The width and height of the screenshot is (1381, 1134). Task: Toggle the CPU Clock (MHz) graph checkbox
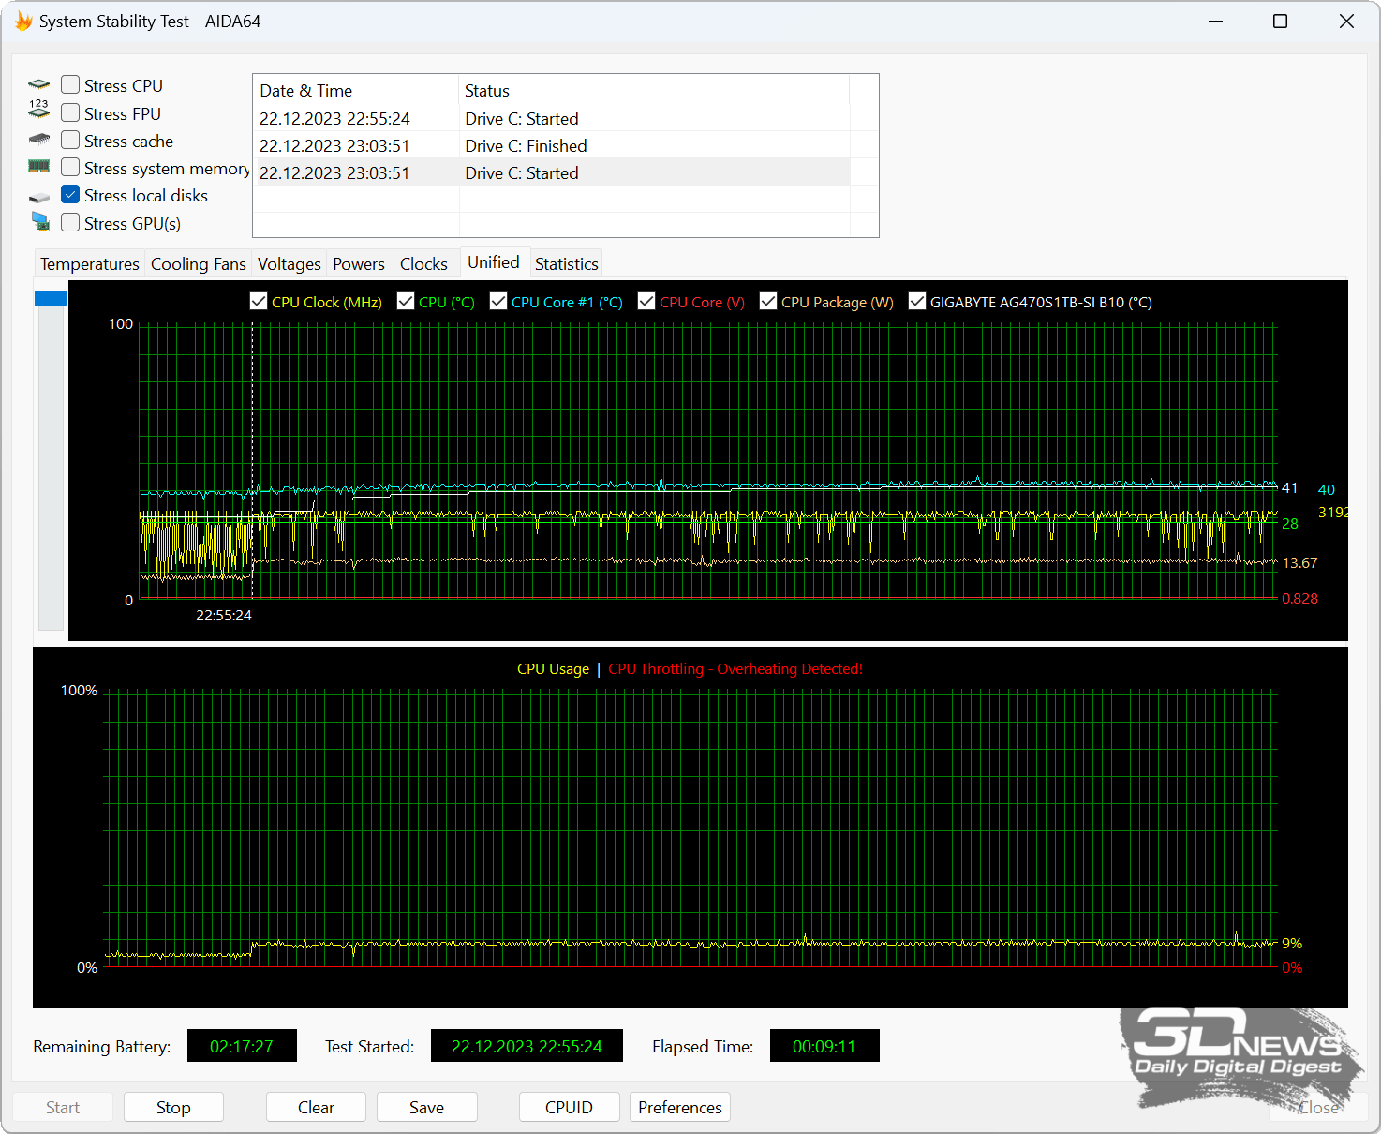259,301
